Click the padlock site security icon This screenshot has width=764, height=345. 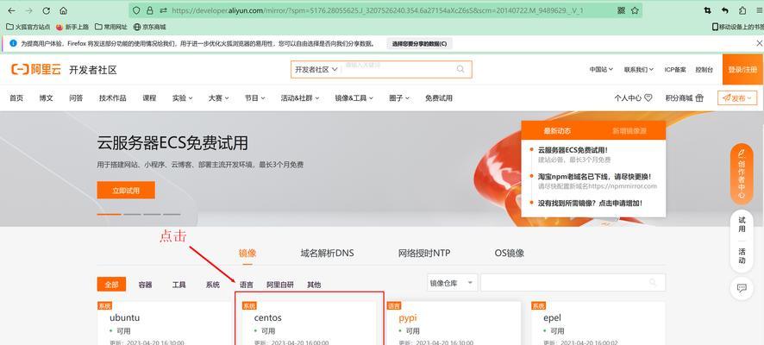click(149, 10)
